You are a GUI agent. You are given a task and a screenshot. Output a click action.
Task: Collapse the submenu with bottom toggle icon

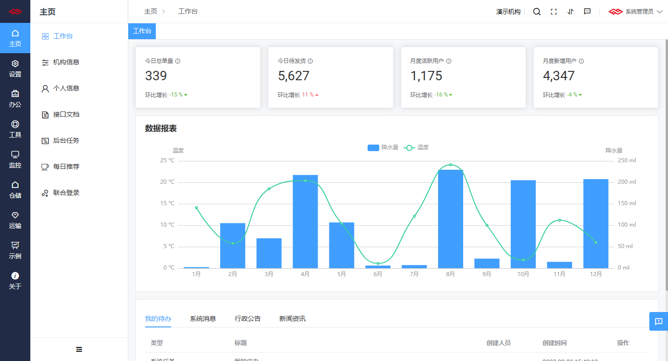point(79,349)
